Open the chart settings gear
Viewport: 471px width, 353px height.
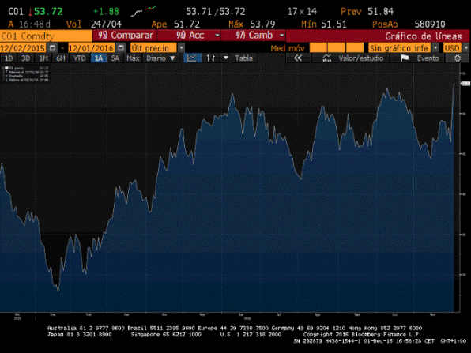(x=458, y=58)
